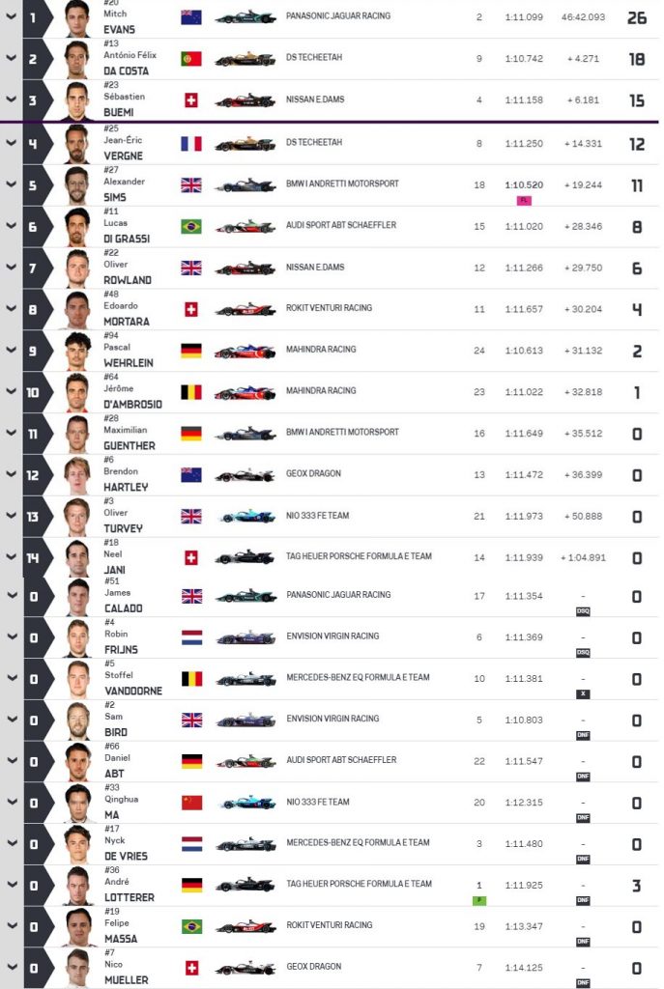Expand Nico Mueller row chevron
The height and width of the screenshot is (989, 664).
[x=12, y=967]
